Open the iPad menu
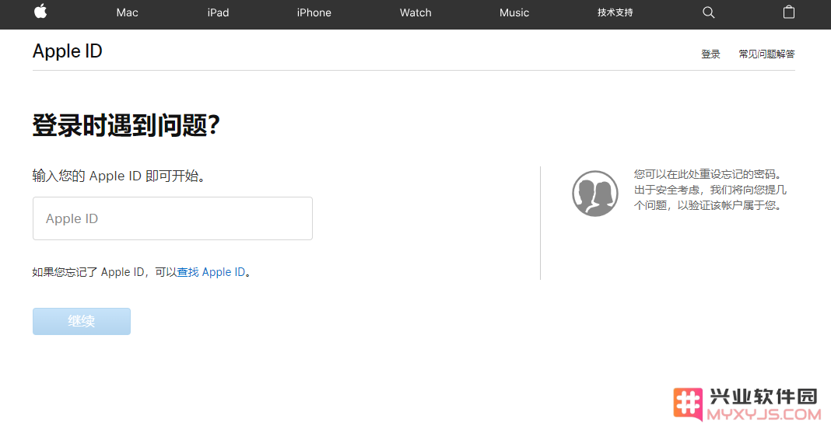Viewport: 831px width, 433px height. 219,12
